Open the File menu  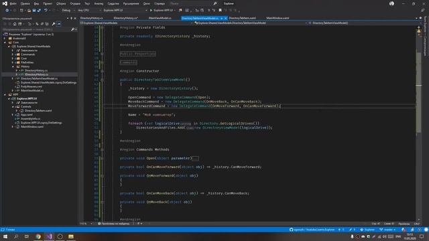(x=13, y=3)
